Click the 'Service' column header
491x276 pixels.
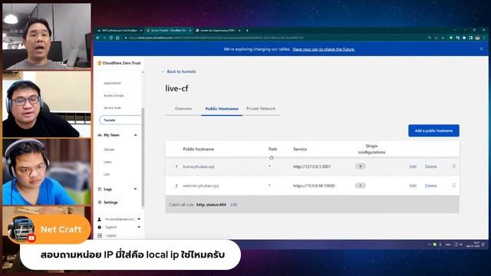tap(300, 149)
